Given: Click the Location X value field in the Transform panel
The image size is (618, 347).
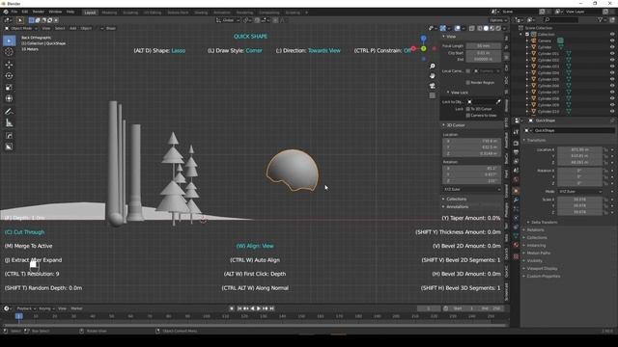Looking at the screenshot, I should pos(579,150).
